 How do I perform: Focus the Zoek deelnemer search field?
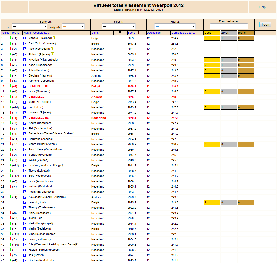229,26
